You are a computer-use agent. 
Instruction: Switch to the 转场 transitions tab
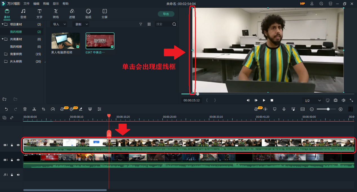point(56,14)
